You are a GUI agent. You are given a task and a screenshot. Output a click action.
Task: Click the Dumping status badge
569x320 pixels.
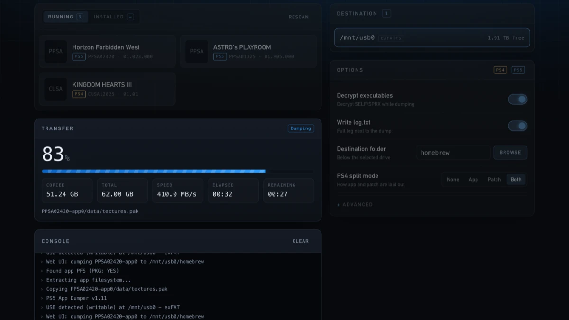pos(301,128)
